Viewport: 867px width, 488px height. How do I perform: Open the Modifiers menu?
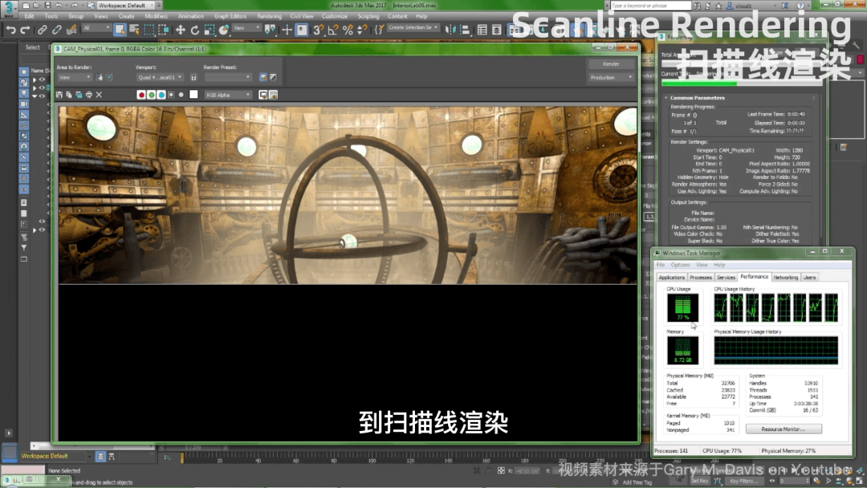[156, 17]
